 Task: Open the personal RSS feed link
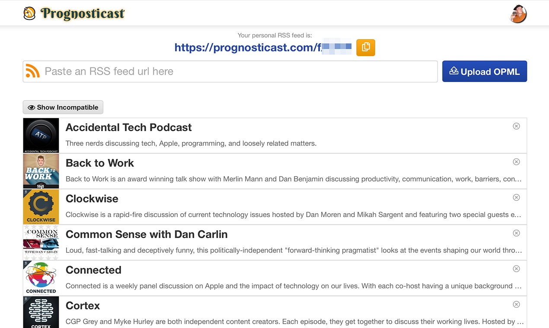point(263,47)
